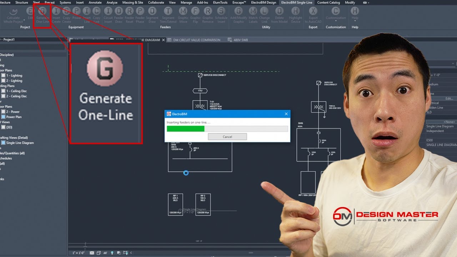Click the Feeder Phase icon
This screenshot has width=457, height=257.
click(140, 11)
